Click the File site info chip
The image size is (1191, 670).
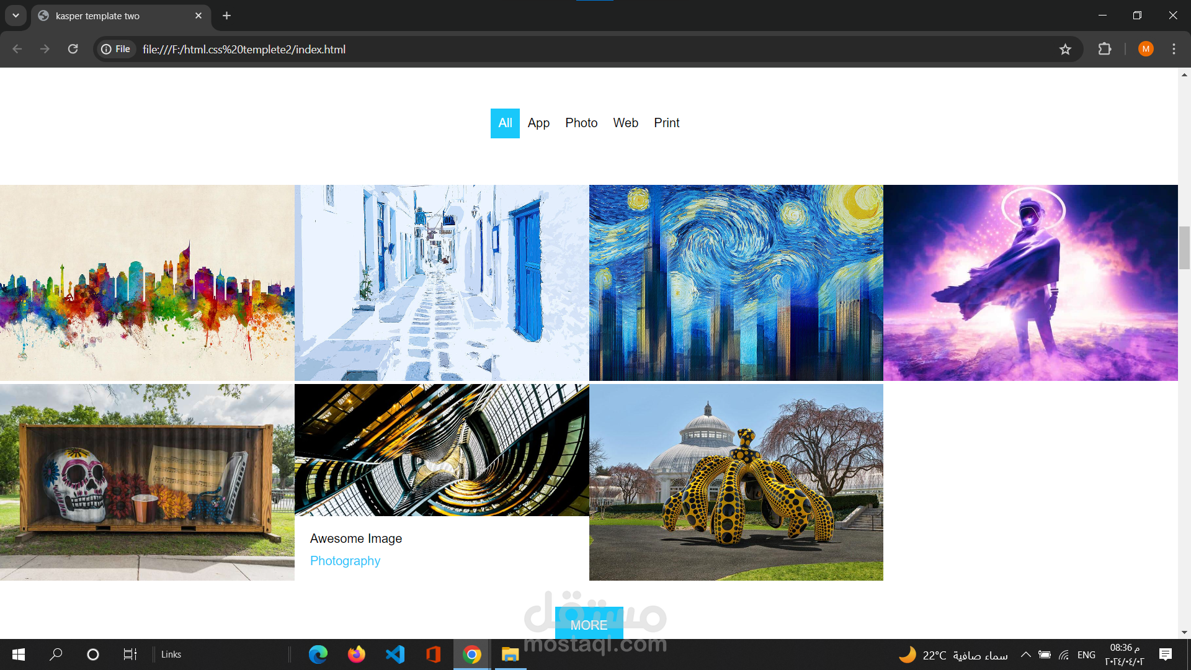click(x=116, y=49)
